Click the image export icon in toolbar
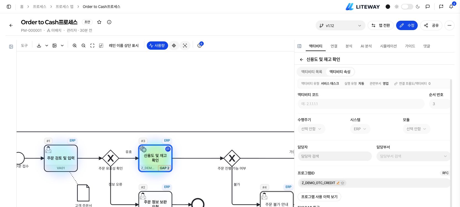 point(54,46)
